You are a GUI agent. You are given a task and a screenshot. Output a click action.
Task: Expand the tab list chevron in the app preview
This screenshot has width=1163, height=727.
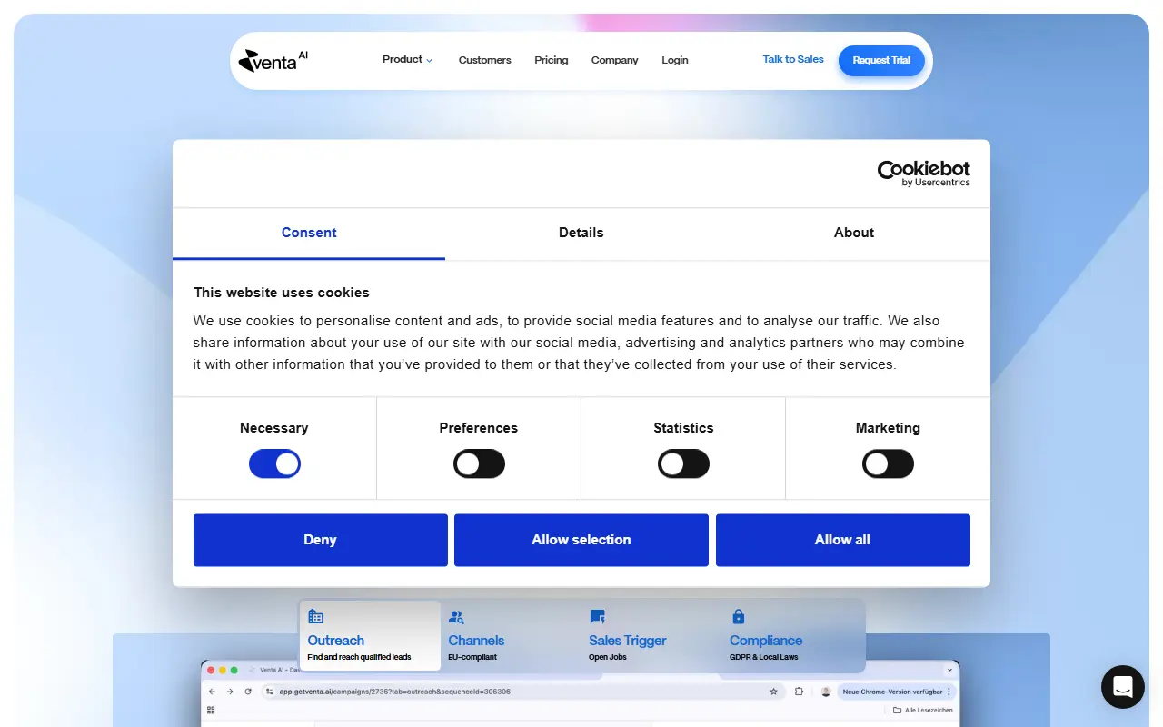(x=950, y=670)
